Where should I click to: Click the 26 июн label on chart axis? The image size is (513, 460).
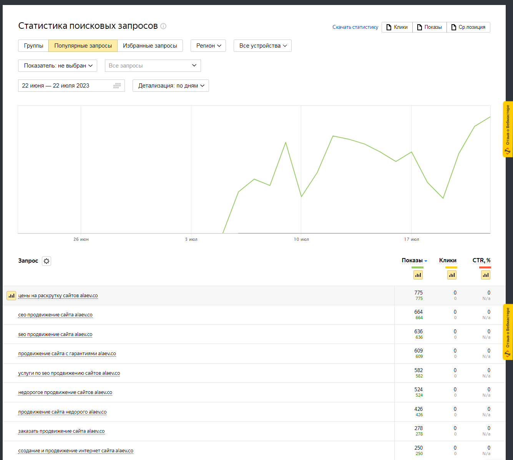(81, 239)
